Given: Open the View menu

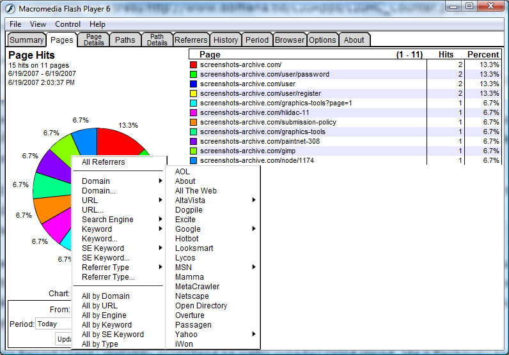Looking at the screenshot, I should [x=38, y=24].
